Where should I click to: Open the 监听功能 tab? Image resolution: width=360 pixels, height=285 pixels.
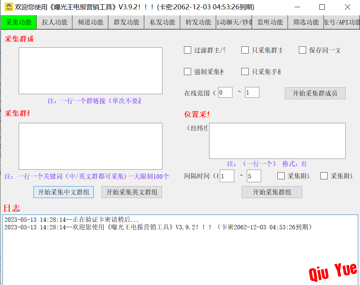coord(270,22)
